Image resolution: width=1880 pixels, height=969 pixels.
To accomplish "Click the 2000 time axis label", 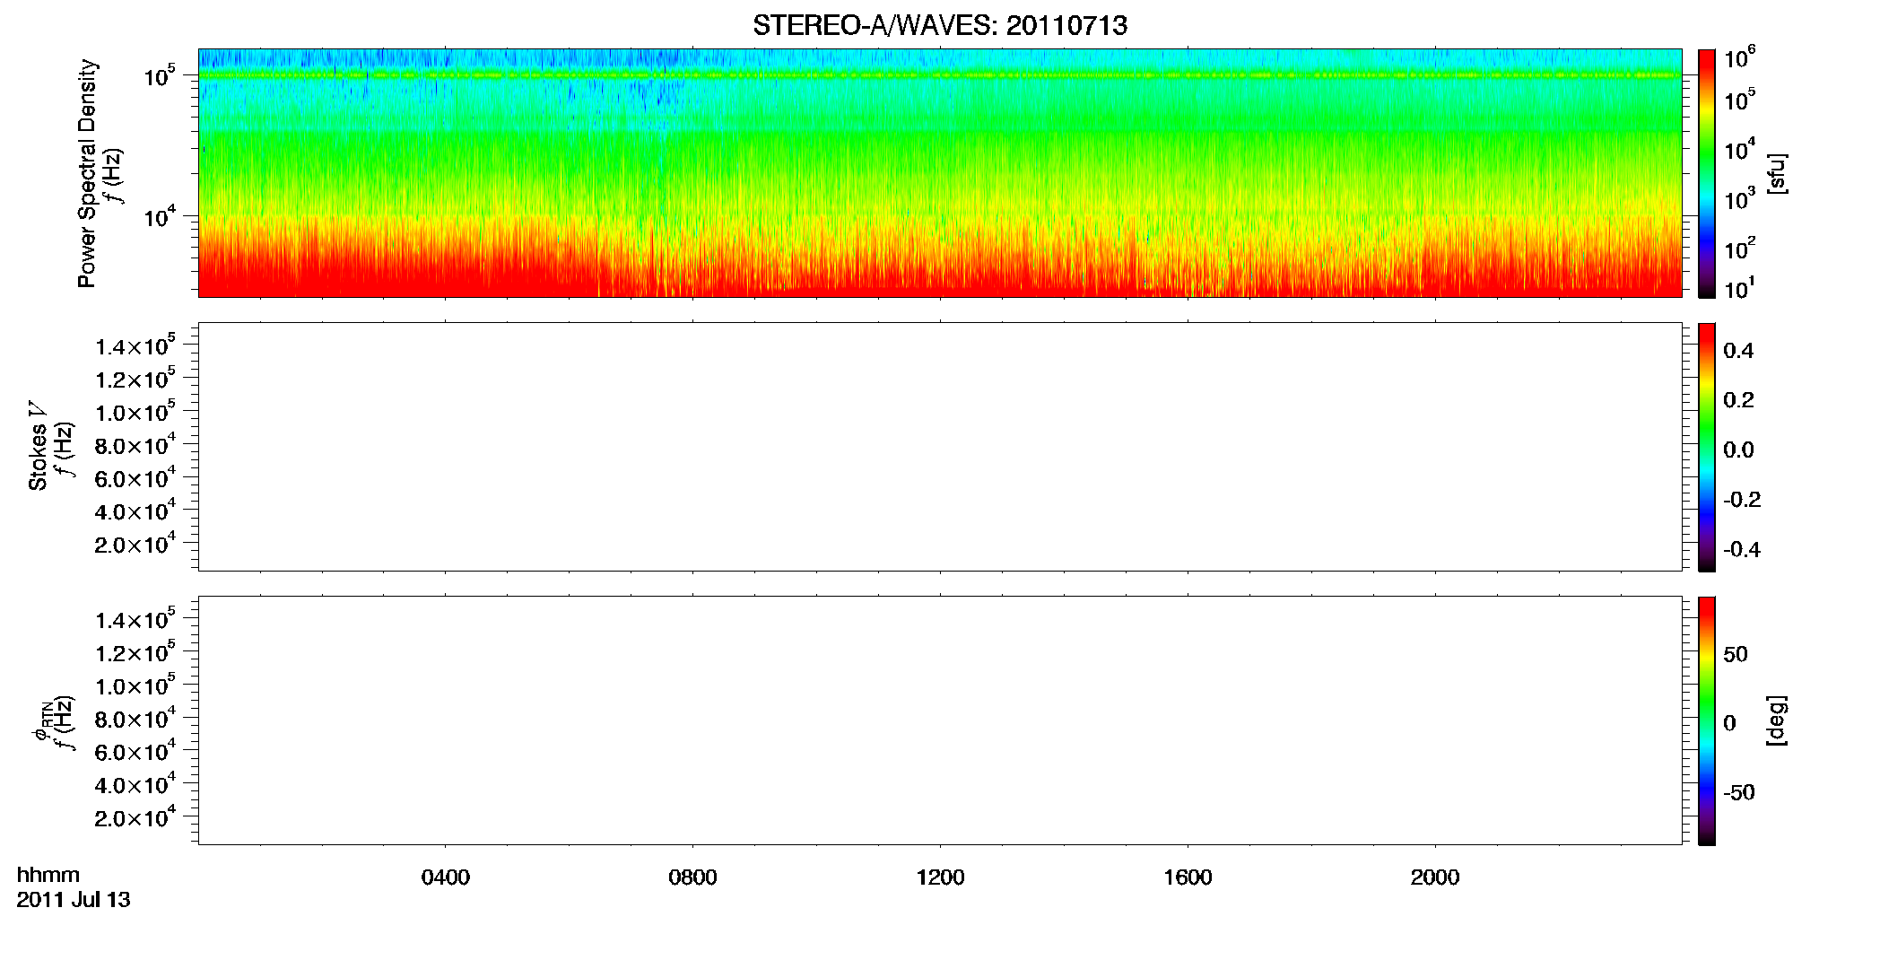I will pos(1435,877).
